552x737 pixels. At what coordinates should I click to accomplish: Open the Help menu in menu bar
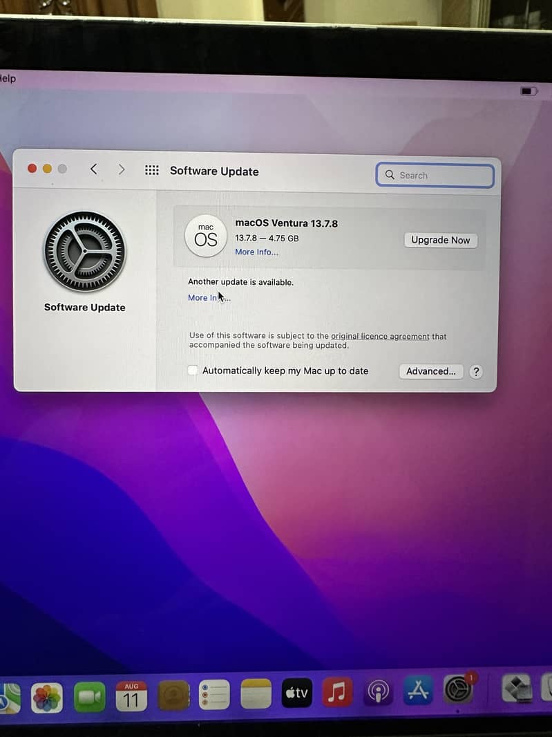pyautogui.click(x=7, y=79)
